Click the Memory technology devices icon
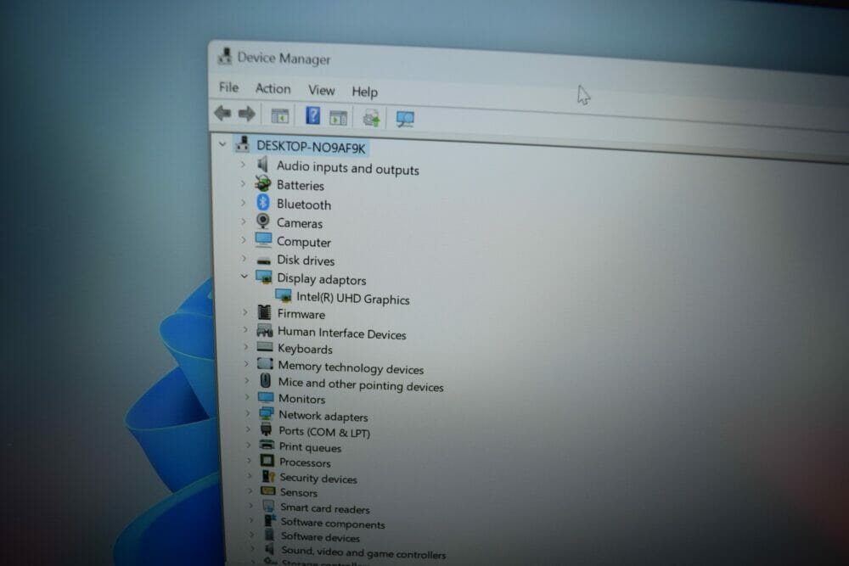The height and width of the screenshot is (566, 849). pyautogui.click(x=265, y=364)
